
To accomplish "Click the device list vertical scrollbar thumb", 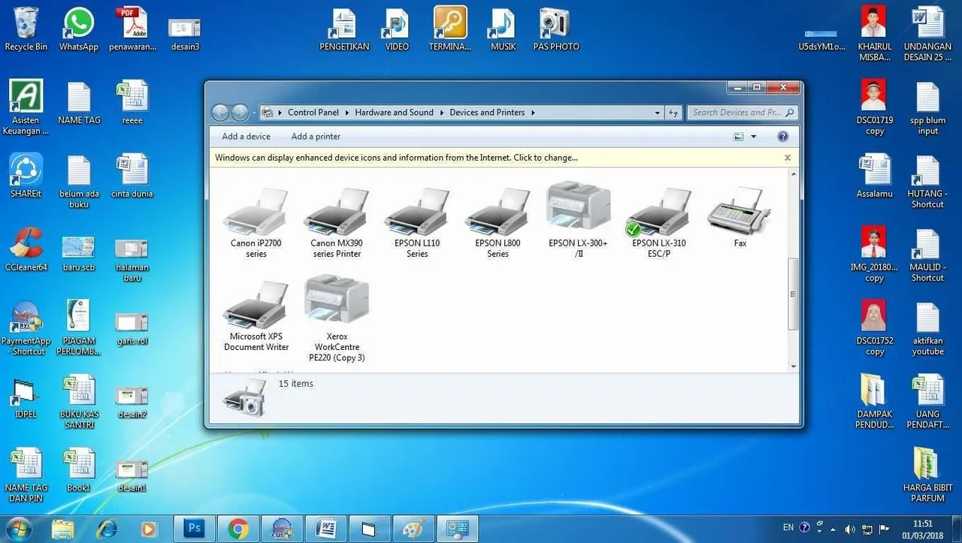I will (793, 294).
